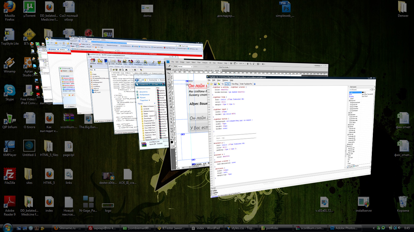Open the zoom level dropdown in Photoshop's top bar
This screenshot has height=232, width=414.
242,63
